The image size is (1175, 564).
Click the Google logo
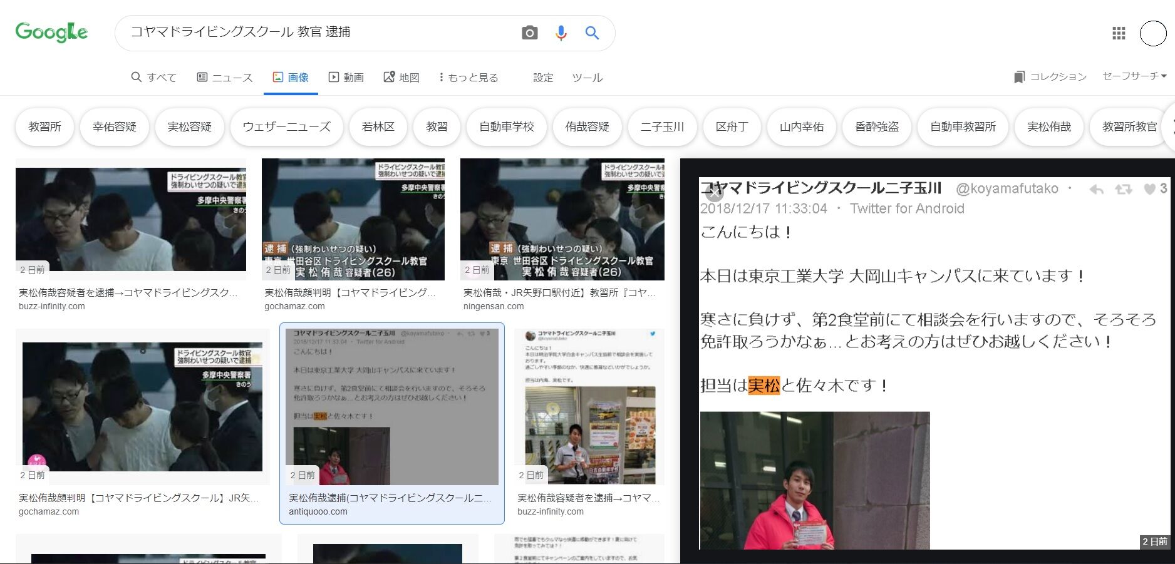[x=51, y=32]
